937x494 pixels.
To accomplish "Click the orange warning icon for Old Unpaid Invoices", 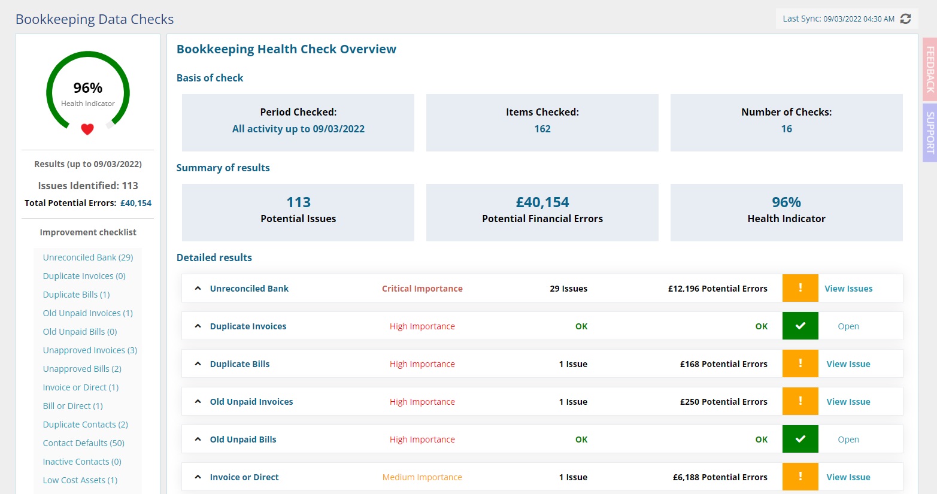I will 800,401.
